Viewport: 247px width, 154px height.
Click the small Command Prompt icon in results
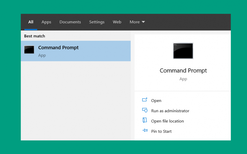tap(29, 50)
